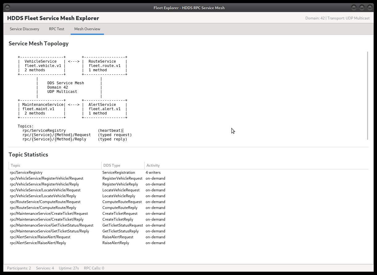Click the RPC Calls: 0 status counter
Screen dimensions: 377x275
[93, 268]
